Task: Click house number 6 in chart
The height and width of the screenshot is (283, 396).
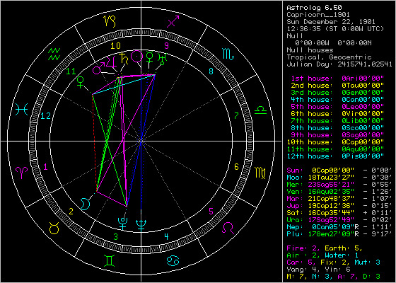Action: (236, 167)
